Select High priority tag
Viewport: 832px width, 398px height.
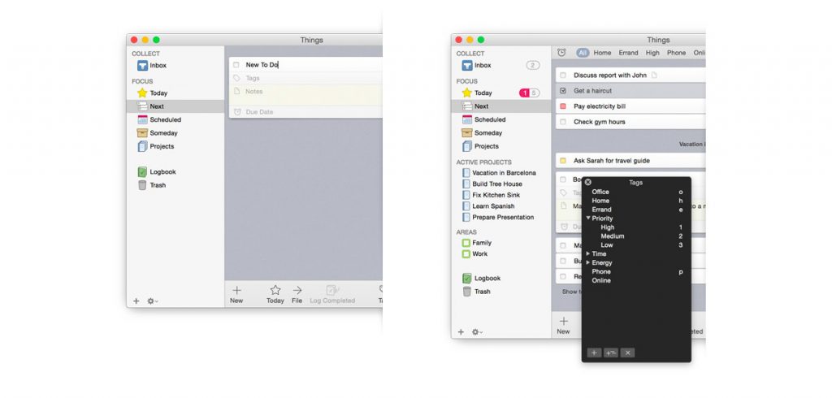(x=608, y=227)
